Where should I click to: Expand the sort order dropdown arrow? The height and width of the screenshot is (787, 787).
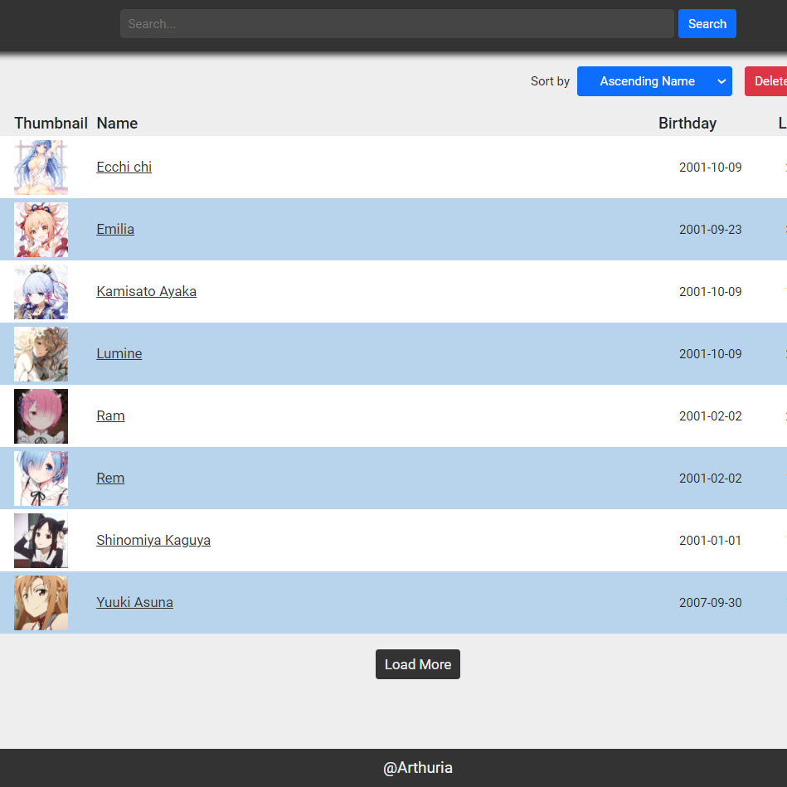[x=721, y=81]
